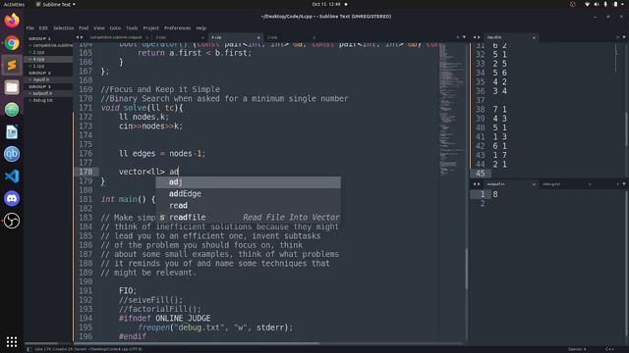This screenshot has width=629, height=353.
Task: Switch to the debug.txt tab
Action: tap(551, 184)
